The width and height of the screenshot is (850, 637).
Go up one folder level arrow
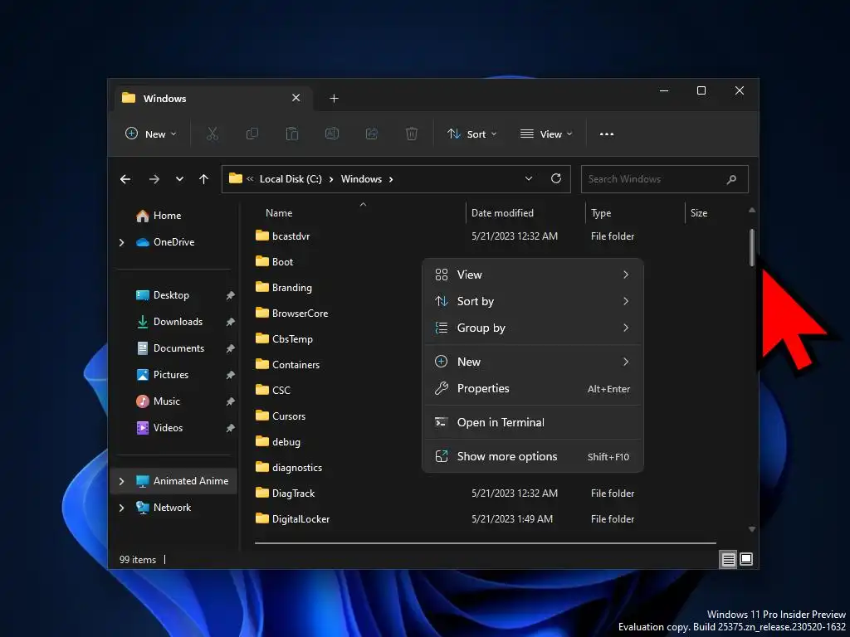pos(204,179)
